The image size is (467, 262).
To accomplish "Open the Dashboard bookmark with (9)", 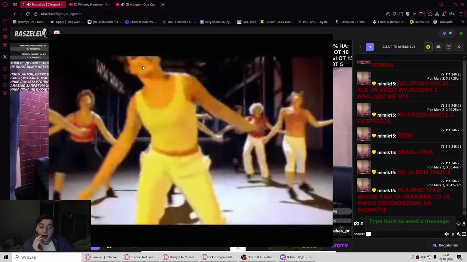I will pos(104,22).
